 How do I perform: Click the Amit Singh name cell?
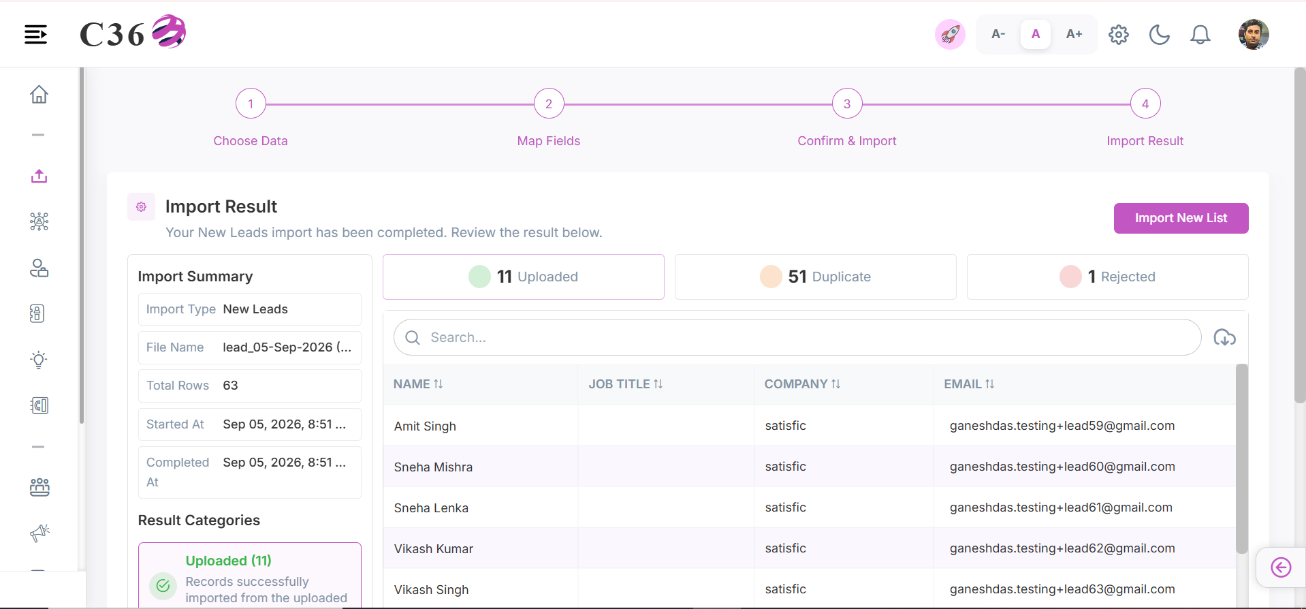[x=481, y=426]
